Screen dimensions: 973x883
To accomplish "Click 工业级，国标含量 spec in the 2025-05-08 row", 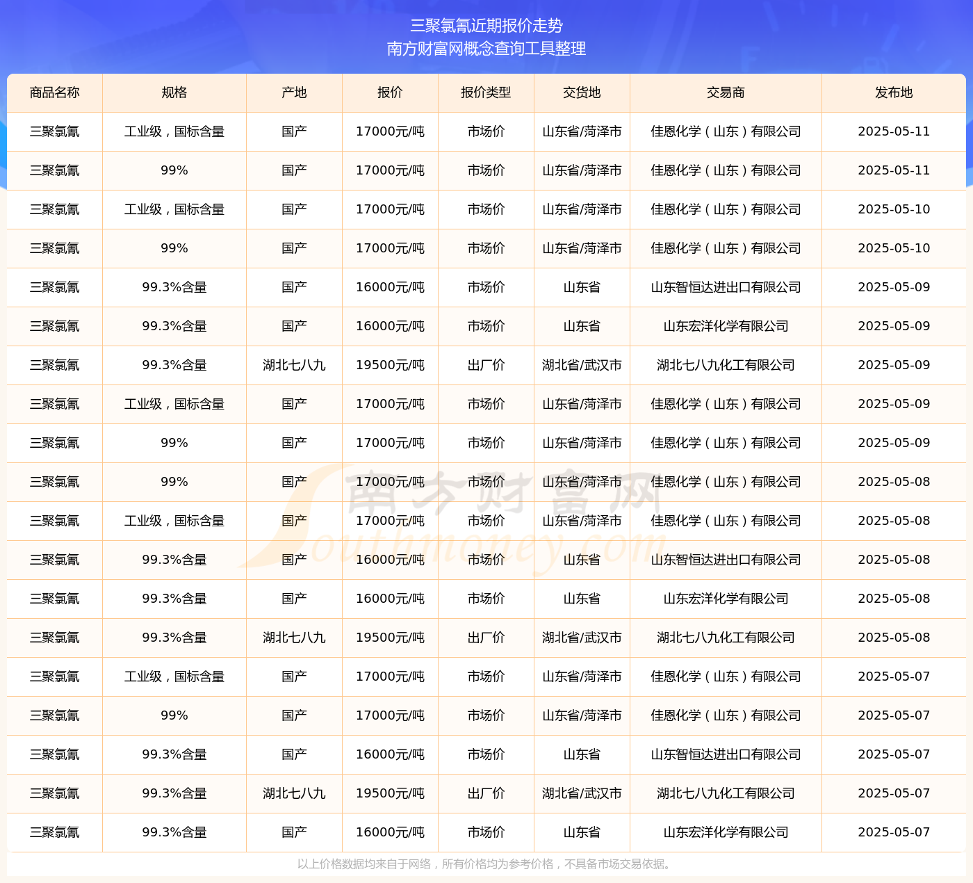I will [174, 521].
